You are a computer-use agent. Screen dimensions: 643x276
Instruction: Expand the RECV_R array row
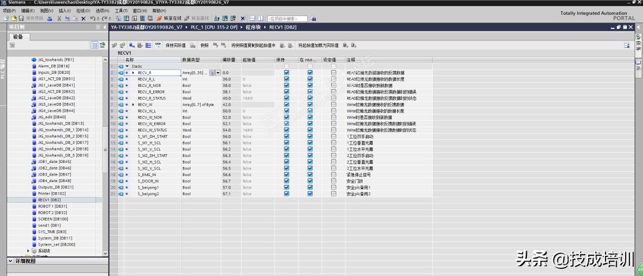pyautogui.click(x=133, y=73)
